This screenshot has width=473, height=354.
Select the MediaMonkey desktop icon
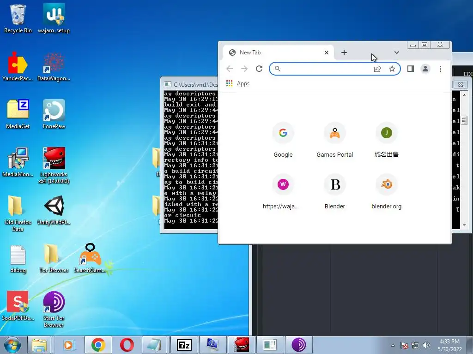[x=18, y=162]
